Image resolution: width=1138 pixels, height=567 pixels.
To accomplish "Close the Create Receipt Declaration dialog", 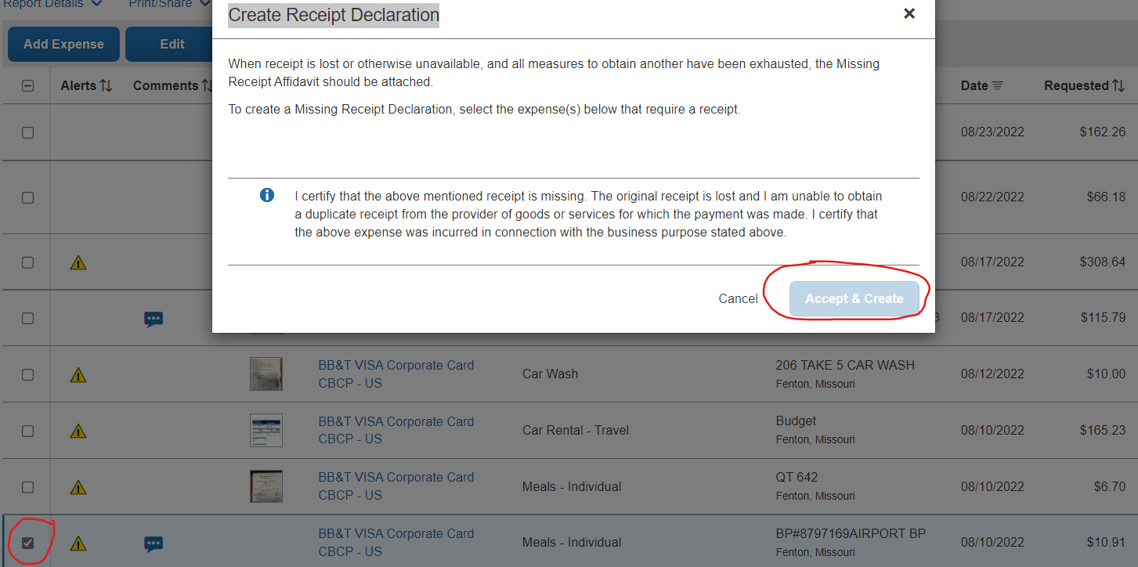I will pos(909,13).
